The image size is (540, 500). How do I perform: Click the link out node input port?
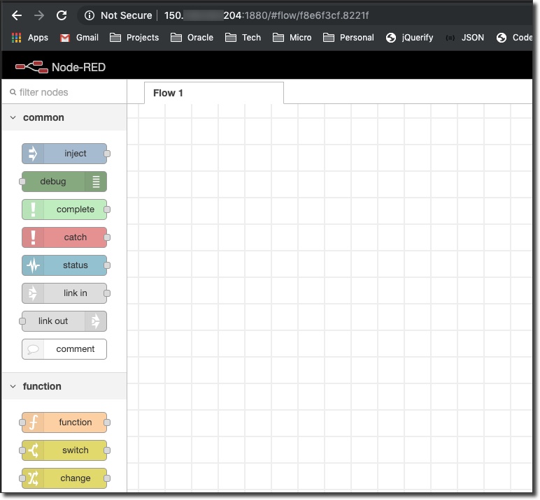coord(22,321)
